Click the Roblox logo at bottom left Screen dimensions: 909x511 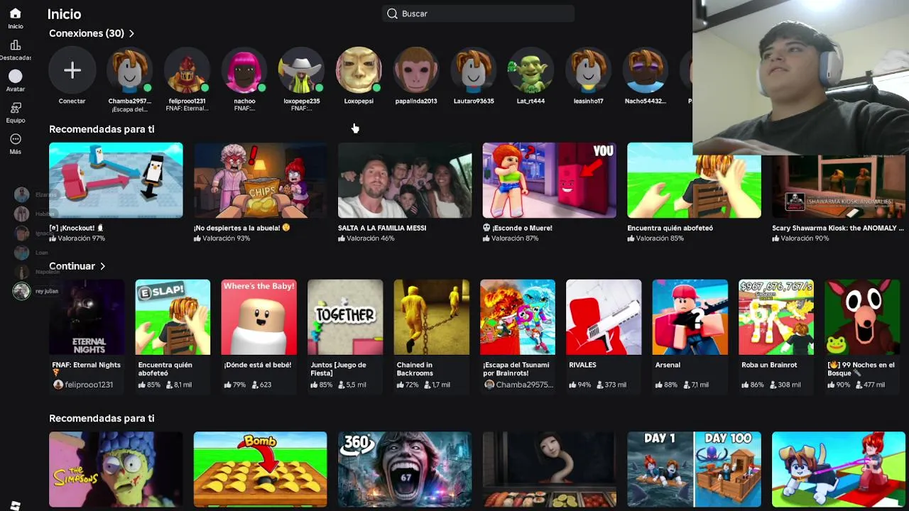pos(15,505)
